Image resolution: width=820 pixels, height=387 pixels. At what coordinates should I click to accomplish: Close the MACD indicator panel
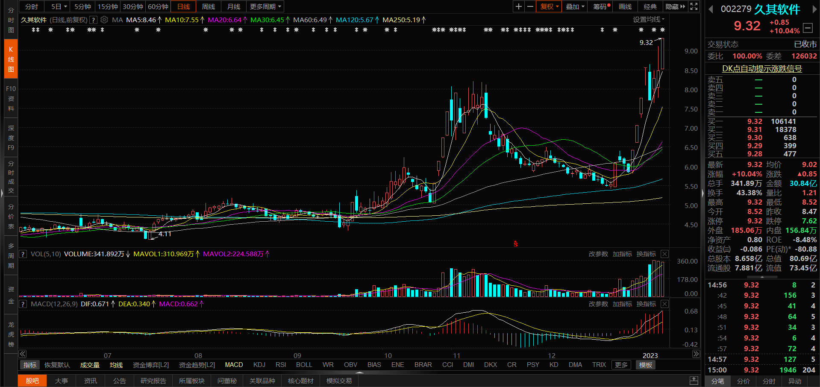(664, 304)
